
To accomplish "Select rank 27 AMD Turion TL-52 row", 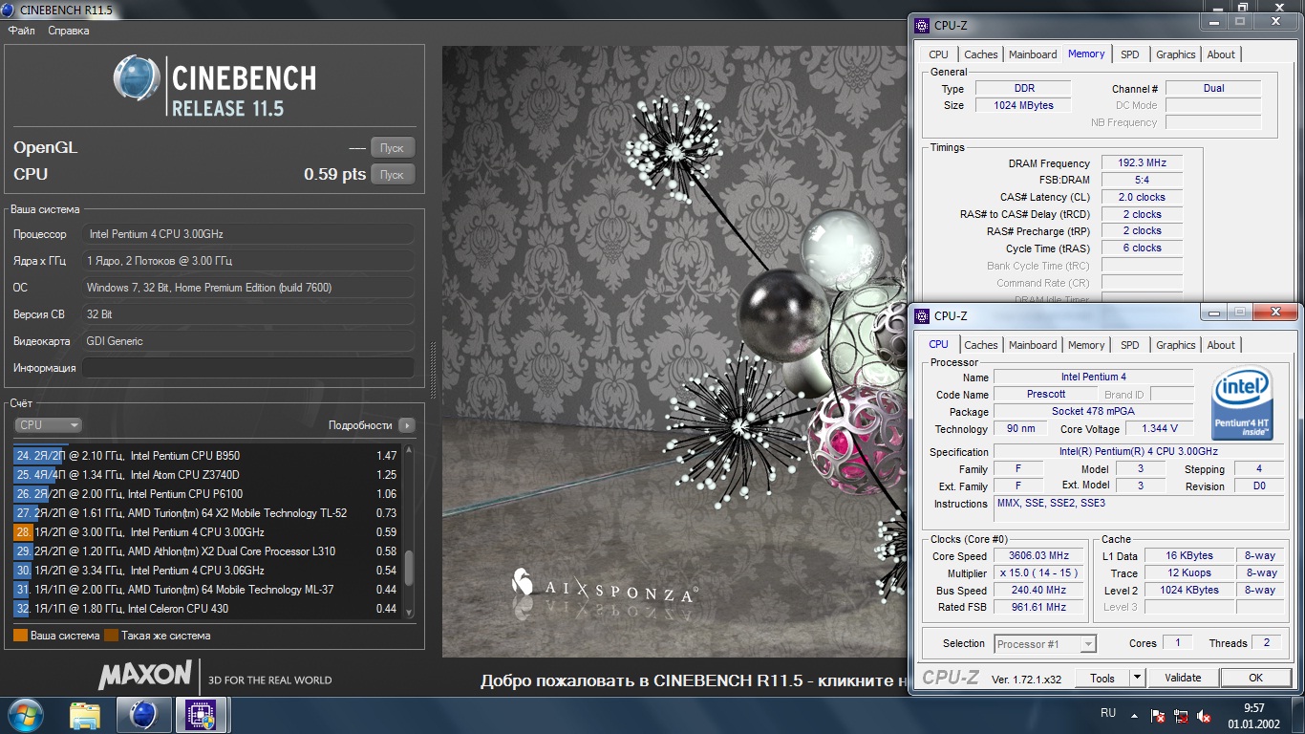I will [x=207, y=513].
